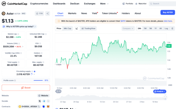This screenshot has height=109, width=176.
Task: Open the Markets tab
Action: coord(72,14)
